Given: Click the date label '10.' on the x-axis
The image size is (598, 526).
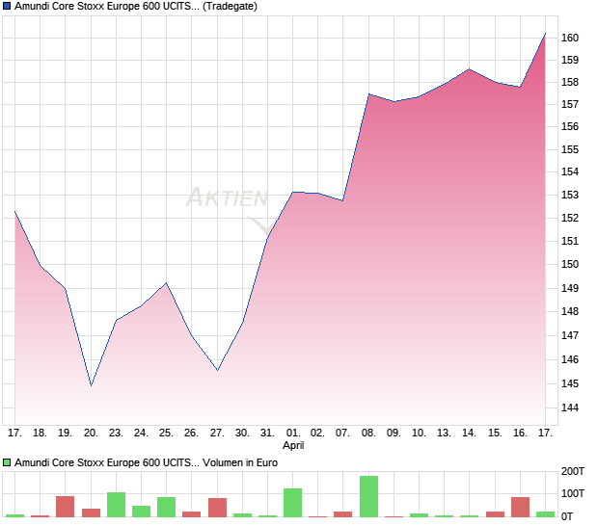Looking at the screenshot, I should pyautogui.click(x=419, y=434).
